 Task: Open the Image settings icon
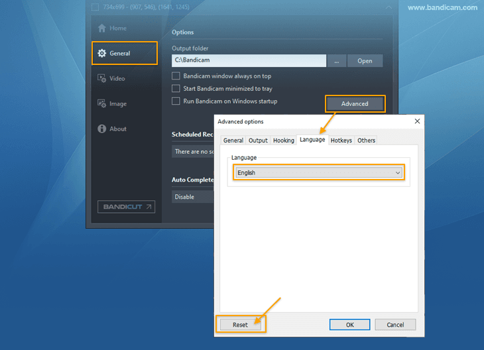click(102, 103)
